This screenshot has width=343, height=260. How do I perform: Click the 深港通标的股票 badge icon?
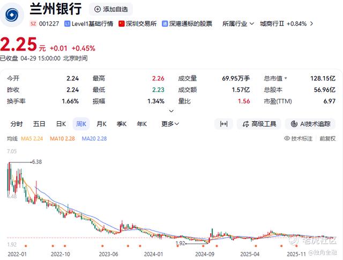coord(165,24)
